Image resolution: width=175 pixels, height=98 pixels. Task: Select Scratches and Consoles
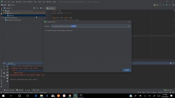pyautogui.click(x=14, y=20)
